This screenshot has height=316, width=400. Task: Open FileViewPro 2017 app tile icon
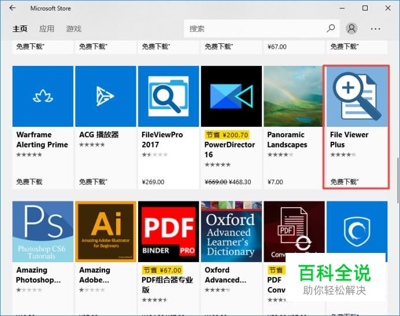[x=168, y=96]
